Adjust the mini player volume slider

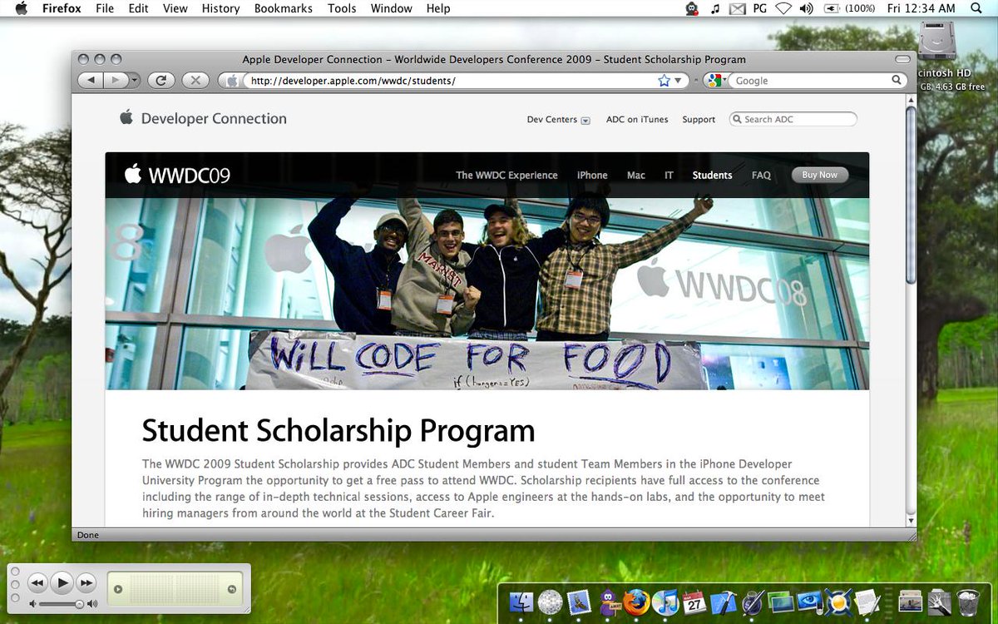pos(62,604)
